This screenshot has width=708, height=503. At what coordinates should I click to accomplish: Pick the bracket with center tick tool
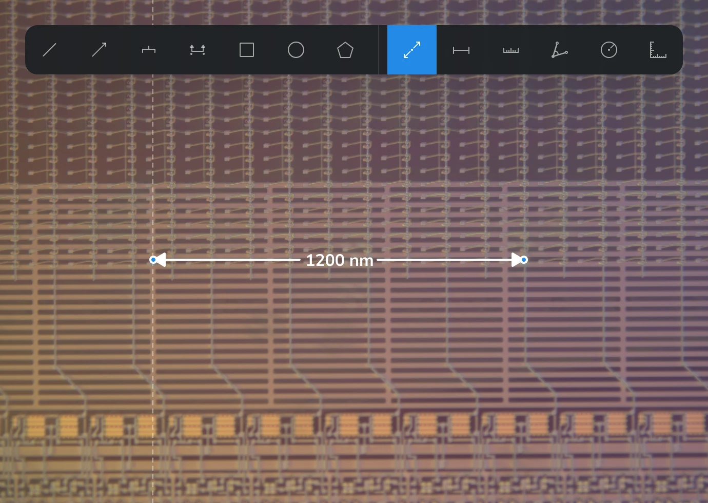coord(148,50)
